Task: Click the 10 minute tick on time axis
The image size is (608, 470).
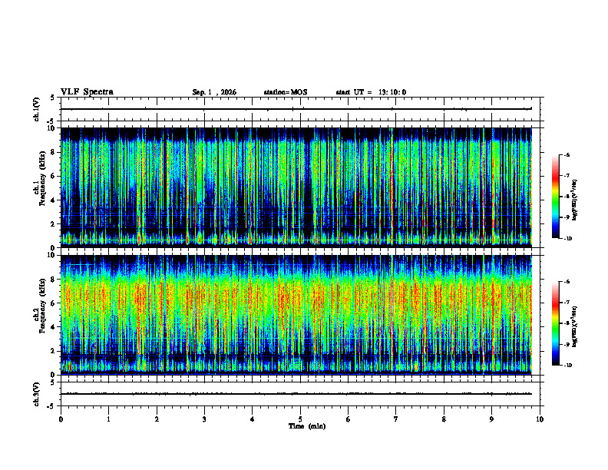Action: (540, 419)
